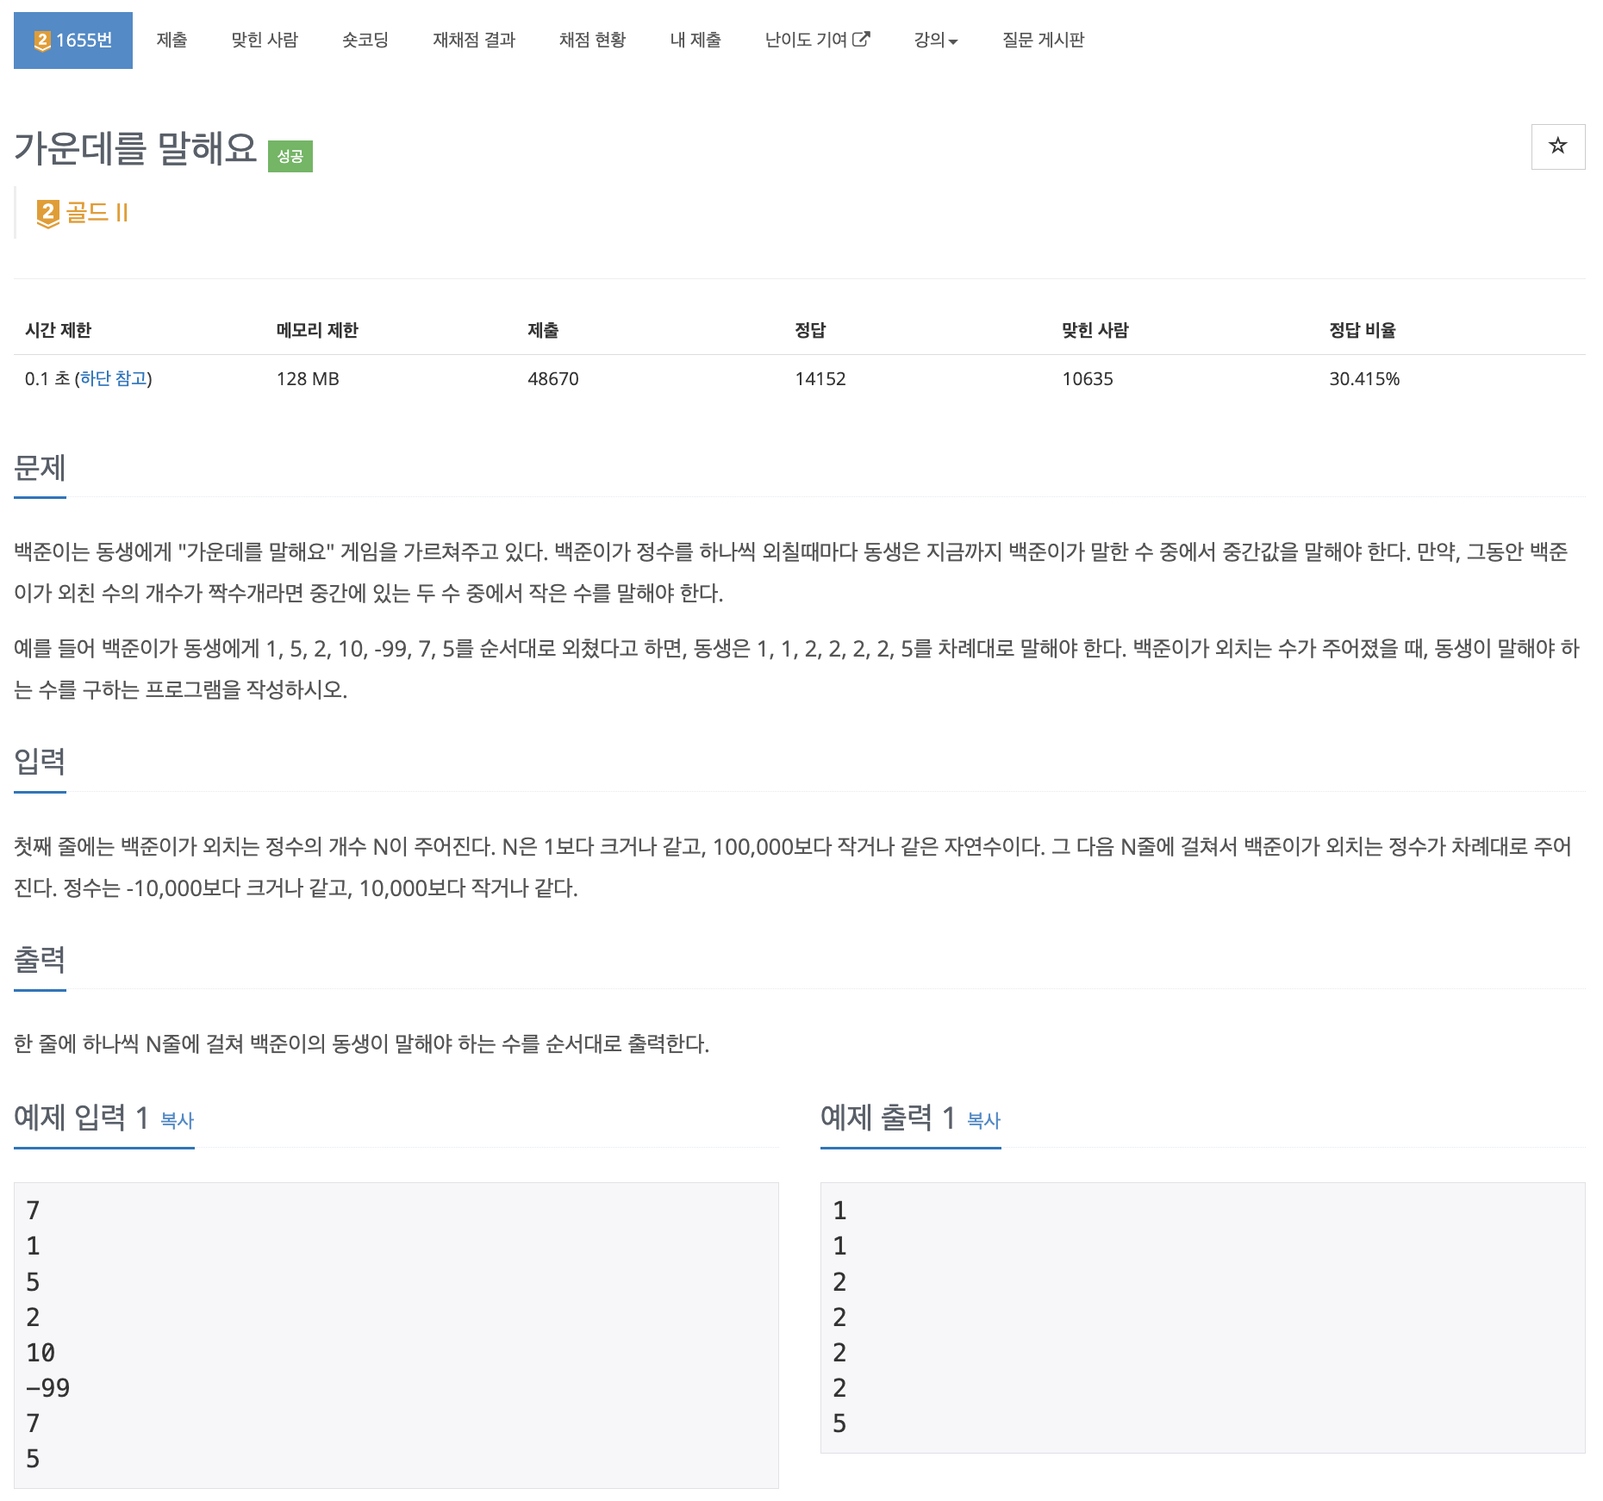The image size is (1603, 1501).
Task: Open the 채점 현황 page
Action: point(592,40)
